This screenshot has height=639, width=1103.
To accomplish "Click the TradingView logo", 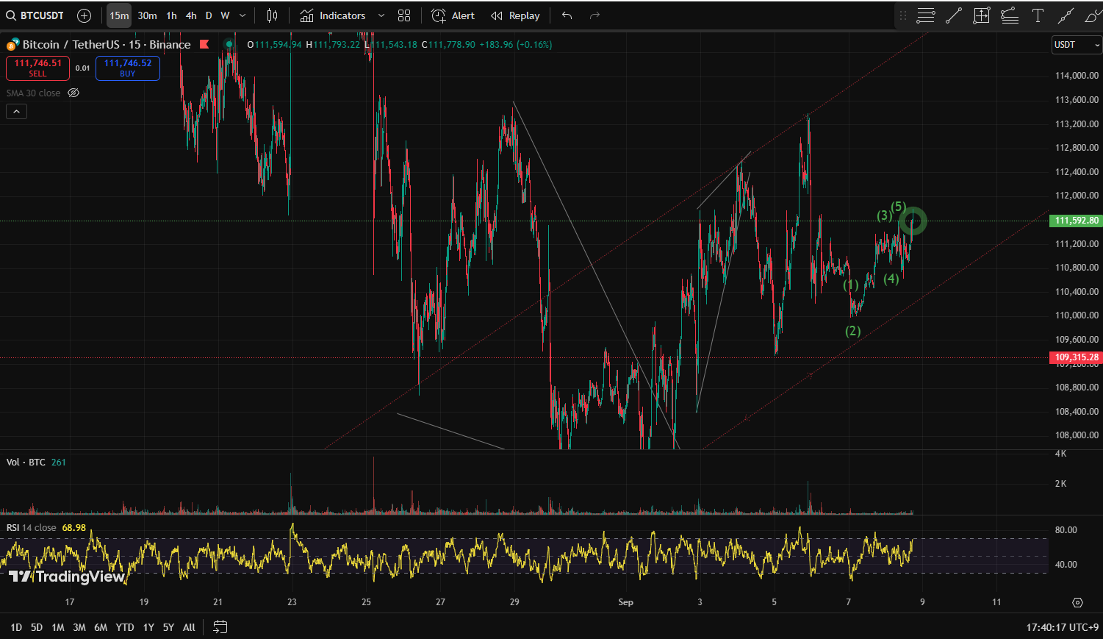I will tap(67, 576).
